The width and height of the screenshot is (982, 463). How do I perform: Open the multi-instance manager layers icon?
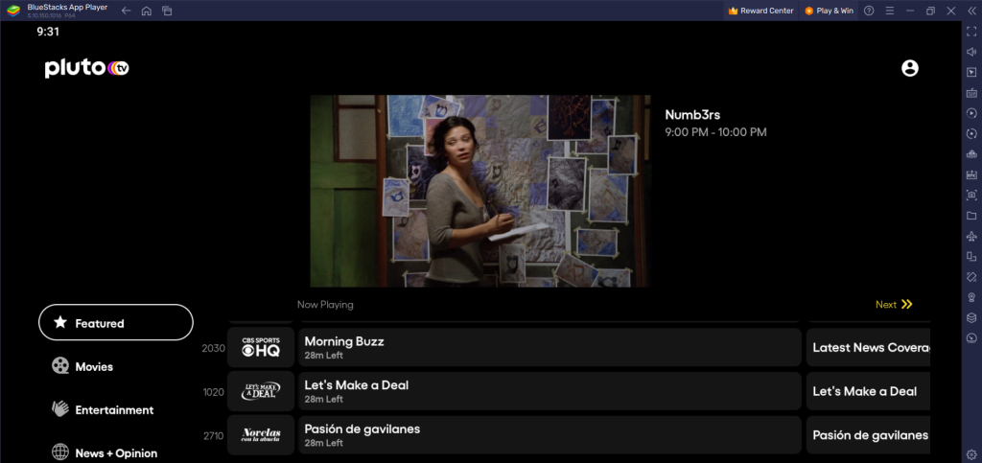971,318
